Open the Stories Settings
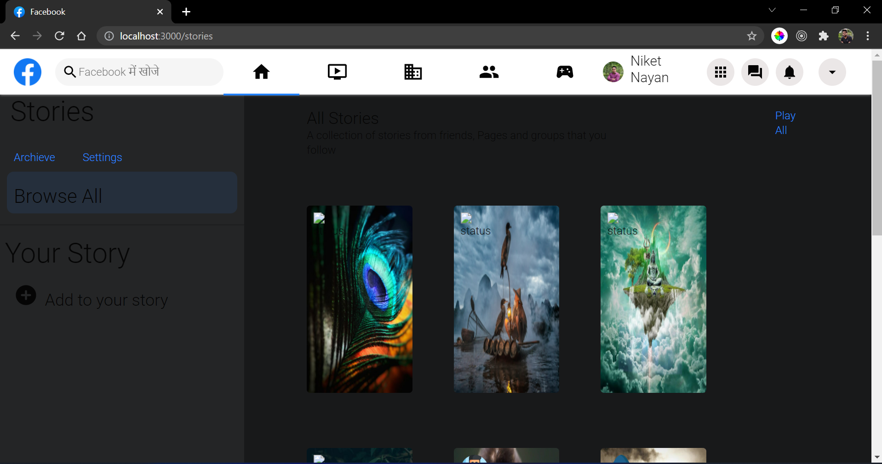 102,157
